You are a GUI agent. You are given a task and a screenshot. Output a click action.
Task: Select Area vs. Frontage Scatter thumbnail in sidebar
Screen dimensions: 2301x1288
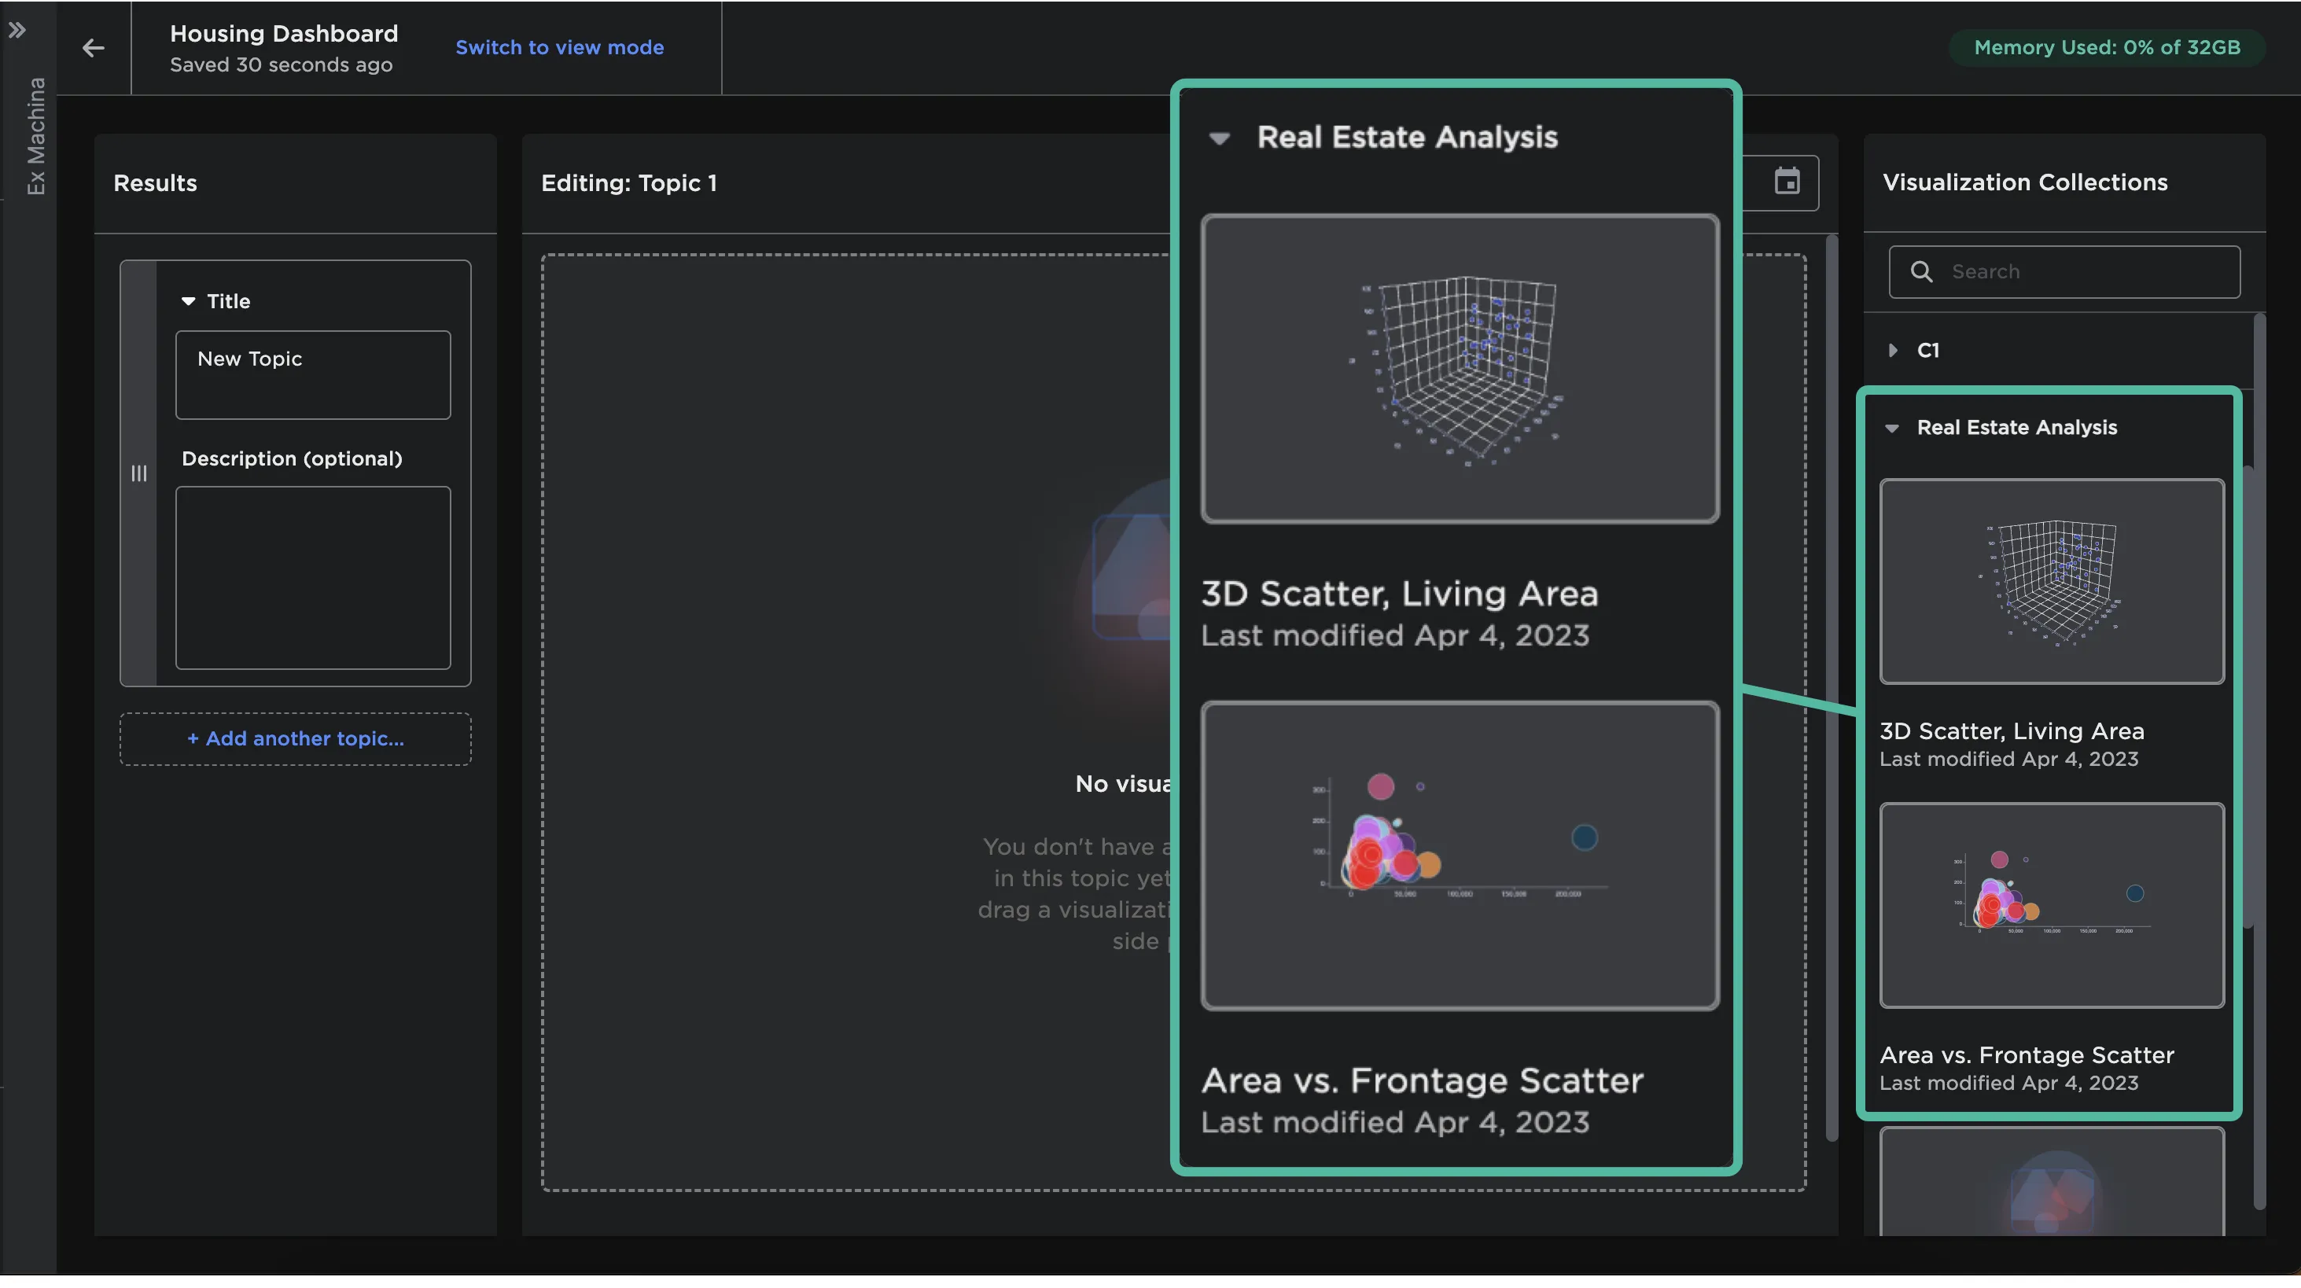[x=2052, y=906]
